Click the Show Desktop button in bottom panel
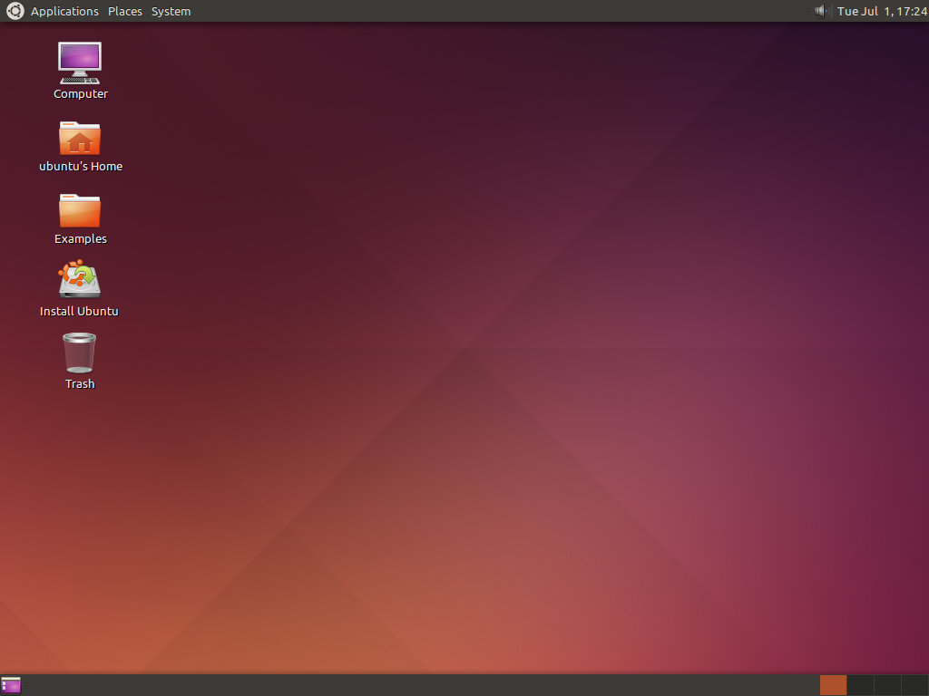 point(11,685)
